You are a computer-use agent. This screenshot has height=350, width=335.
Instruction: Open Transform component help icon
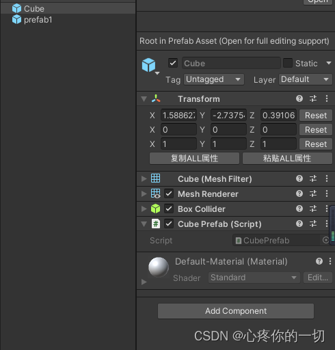click(299, 98)
